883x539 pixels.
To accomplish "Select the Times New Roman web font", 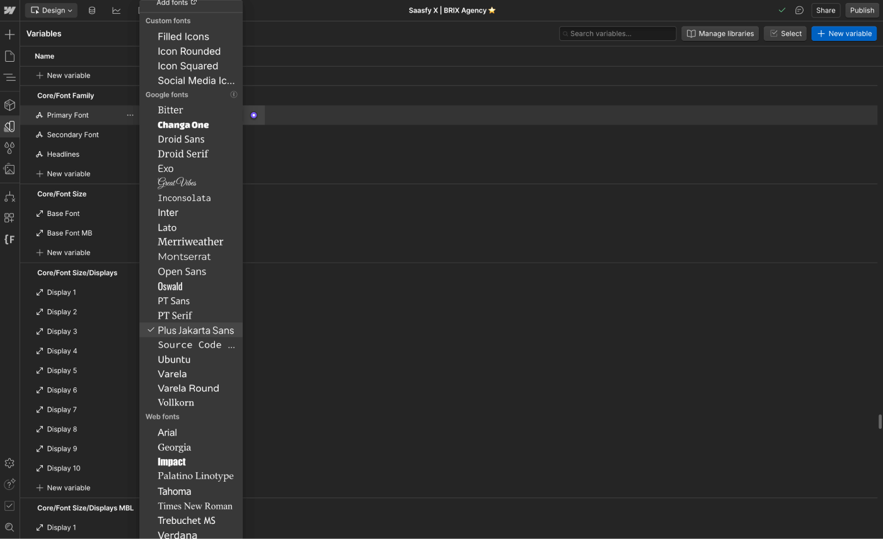I will click(195, 506).
